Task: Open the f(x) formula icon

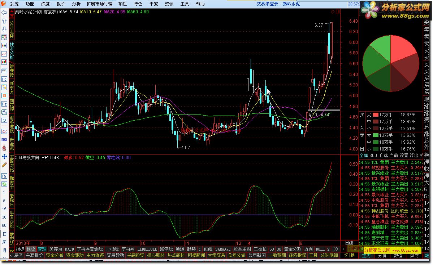Action: (4, 112)
